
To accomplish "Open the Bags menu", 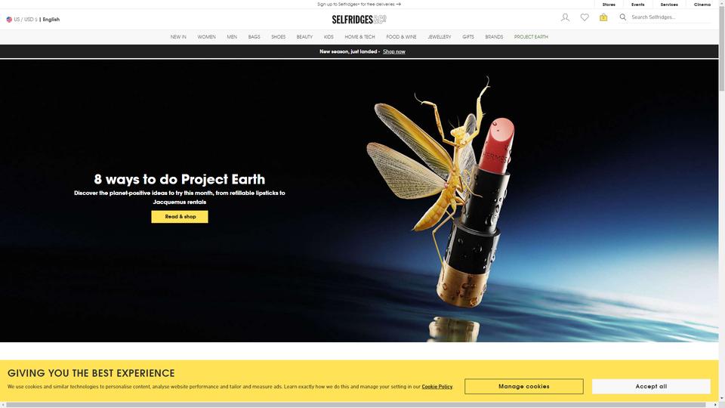I will [x=254, y=37].
